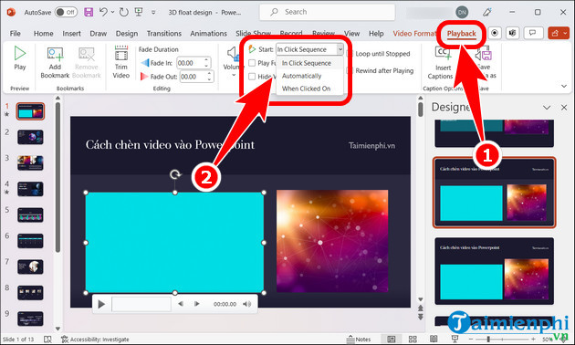Screen dimensions: 575x345
Task: Open Designer pane options chevron
Action: 547,108
